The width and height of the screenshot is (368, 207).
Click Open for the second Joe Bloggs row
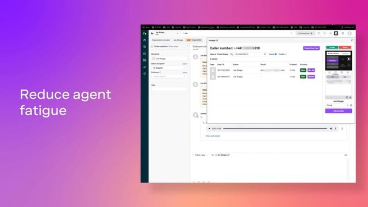[x=303, y=76]
